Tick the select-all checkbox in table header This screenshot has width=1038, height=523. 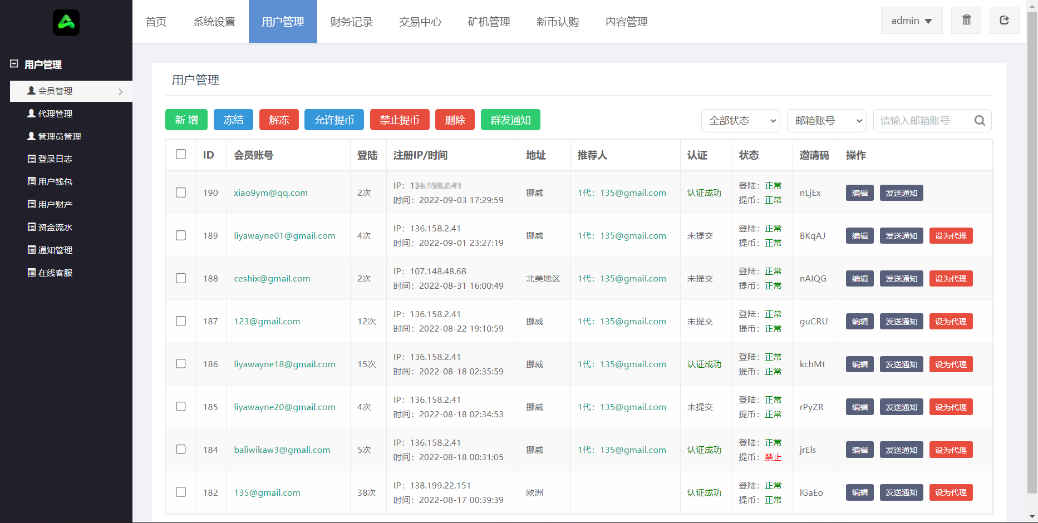coord(181,154)
